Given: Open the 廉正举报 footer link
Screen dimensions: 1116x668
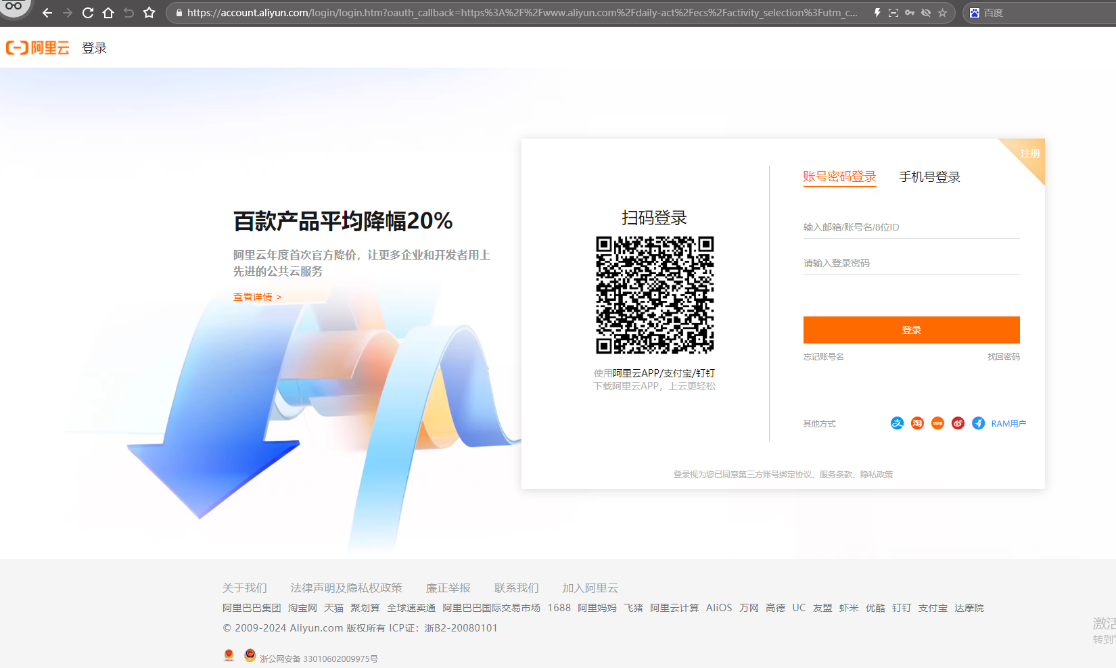Looking at the screenshot, I should tap(448, 588).
